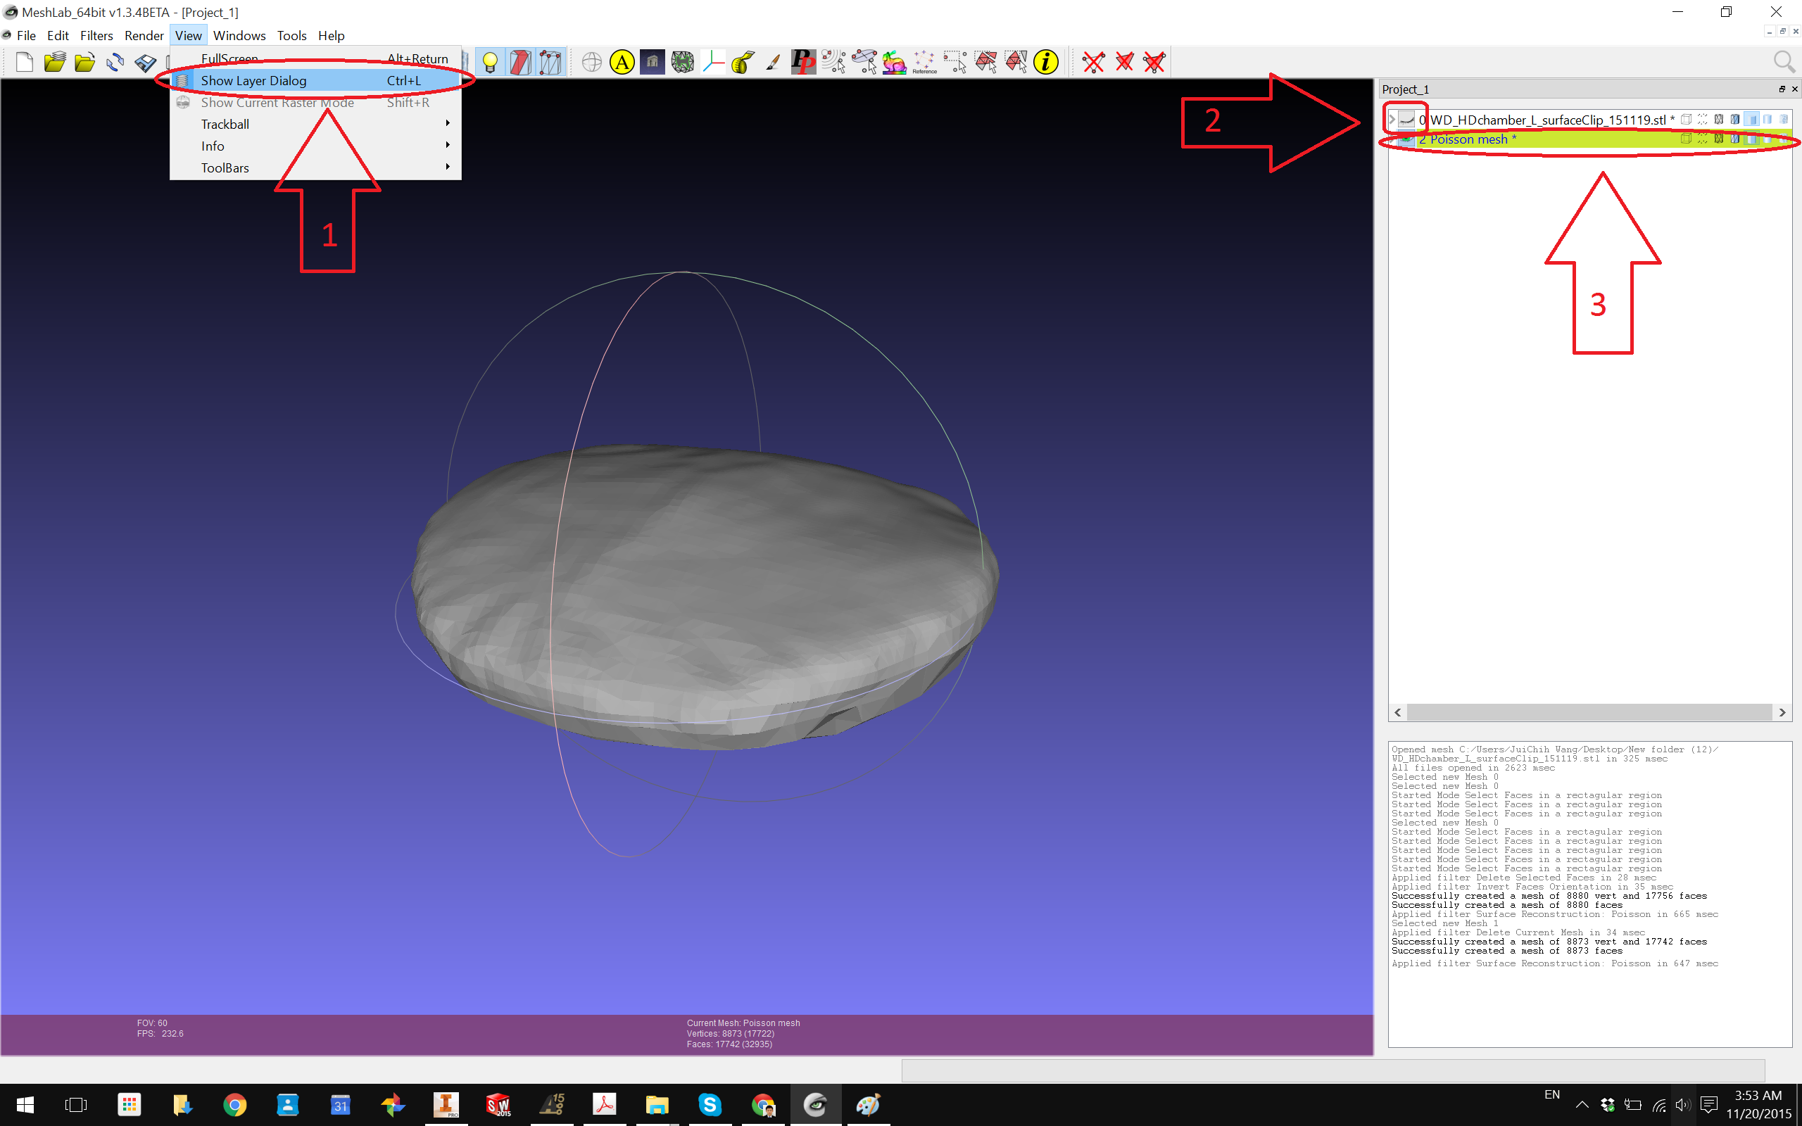Click the yellow Info icon
Image resolution: width=1802 pixels, height=1126 pixels.
pyautogui.click(x=1046, y=63)
